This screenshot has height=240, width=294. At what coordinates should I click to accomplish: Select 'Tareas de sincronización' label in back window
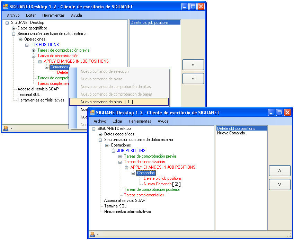pyautogui.click(x=58, y=56)
